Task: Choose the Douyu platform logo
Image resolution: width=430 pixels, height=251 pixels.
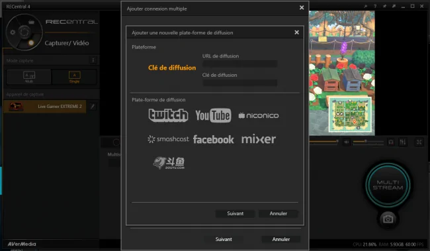Action: (x=169, y=163)
